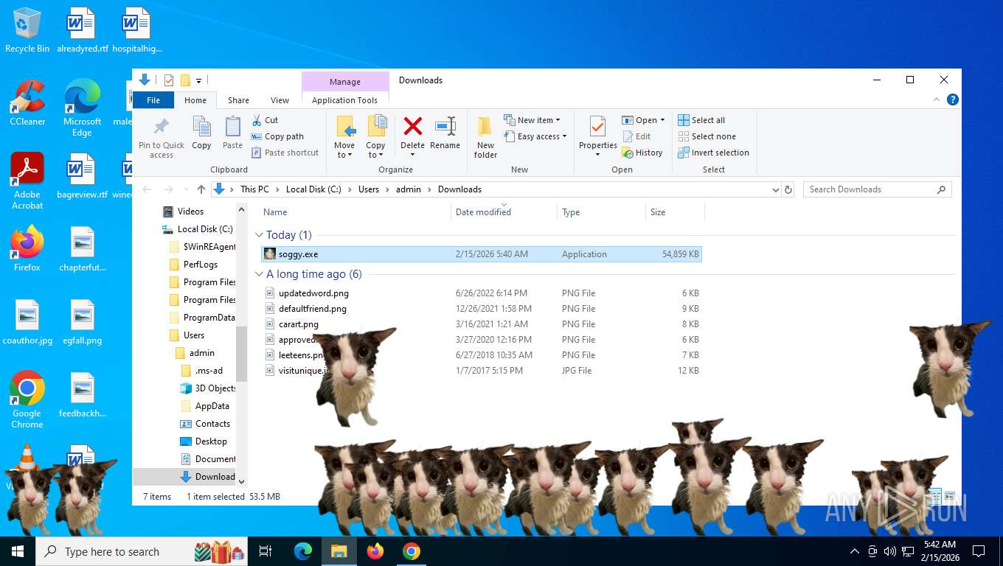The height and width of the screenshot is (566, 1003).
Task: Click the Properties icon
Action: coord(598,126)
